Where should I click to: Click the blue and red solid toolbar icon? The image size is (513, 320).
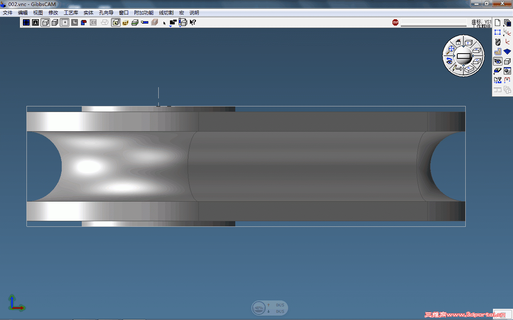(84, 22)
